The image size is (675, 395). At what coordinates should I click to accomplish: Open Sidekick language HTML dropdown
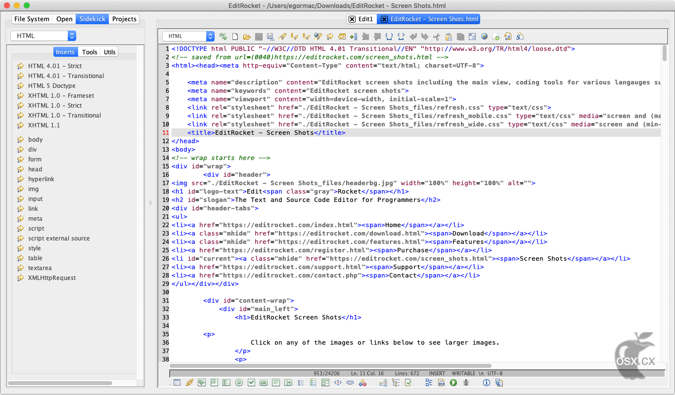(44, 36)
